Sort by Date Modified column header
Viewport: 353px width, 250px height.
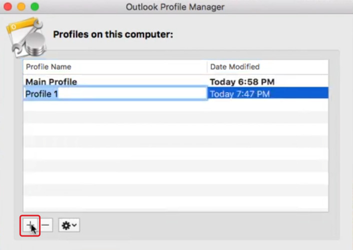point(267,67)
